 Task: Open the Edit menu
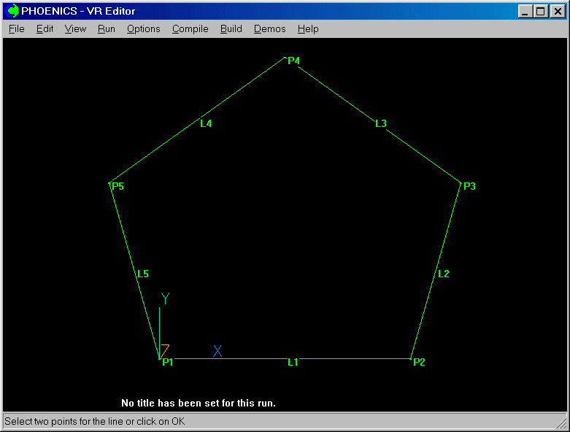coord(45,29)
